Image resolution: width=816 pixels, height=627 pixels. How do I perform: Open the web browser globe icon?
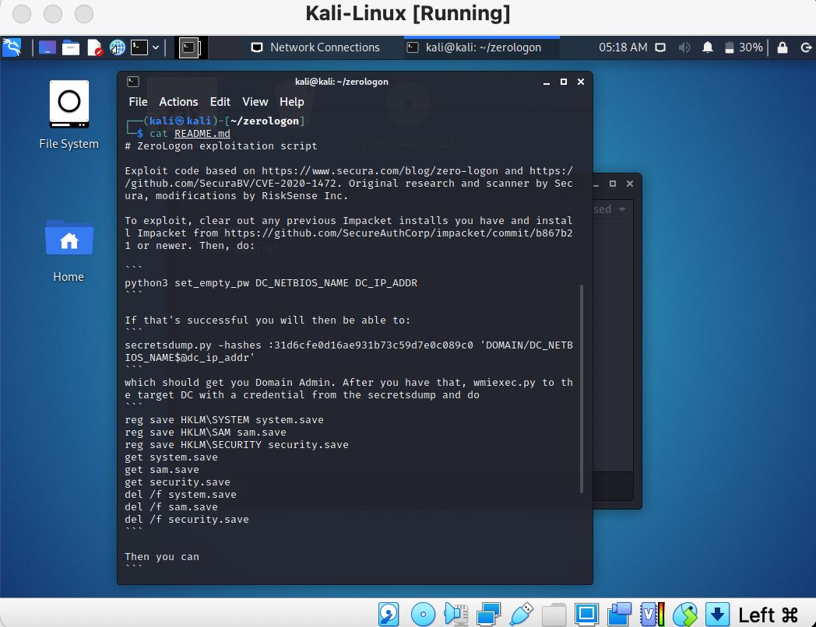[118, 47]
